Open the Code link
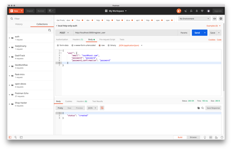The image size is (232, 150). pos(219,40)
